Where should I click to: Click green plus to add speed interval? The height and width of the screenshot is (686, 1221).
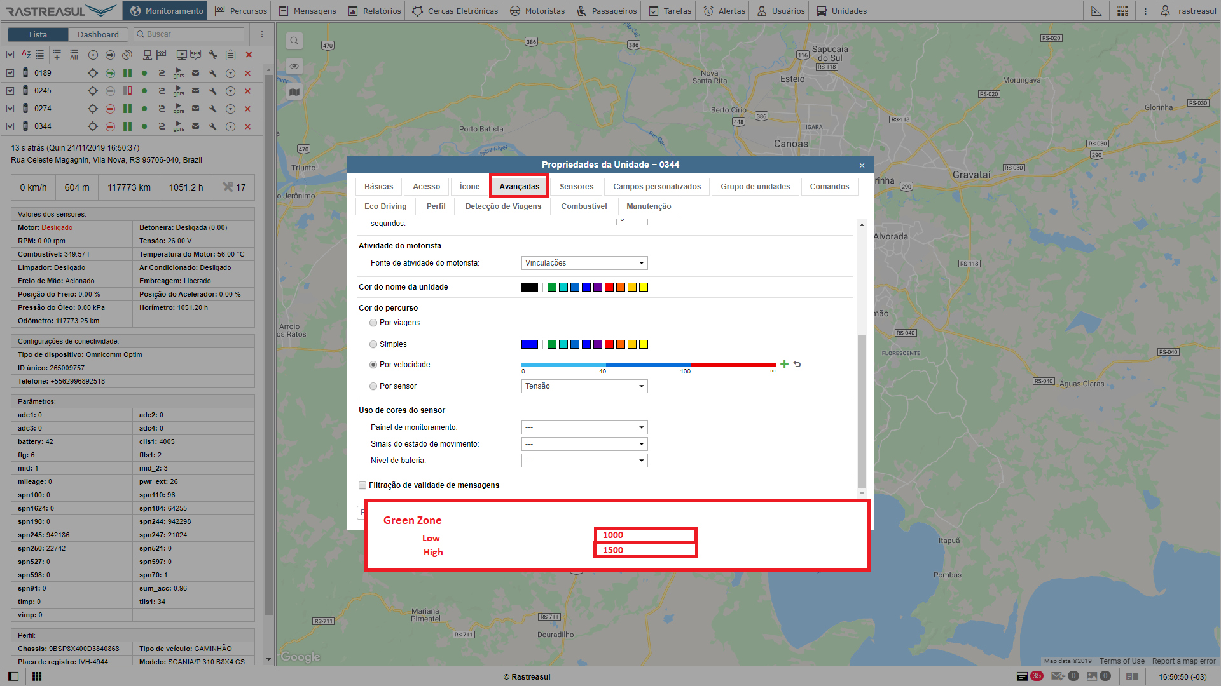(x=784, y=365)
